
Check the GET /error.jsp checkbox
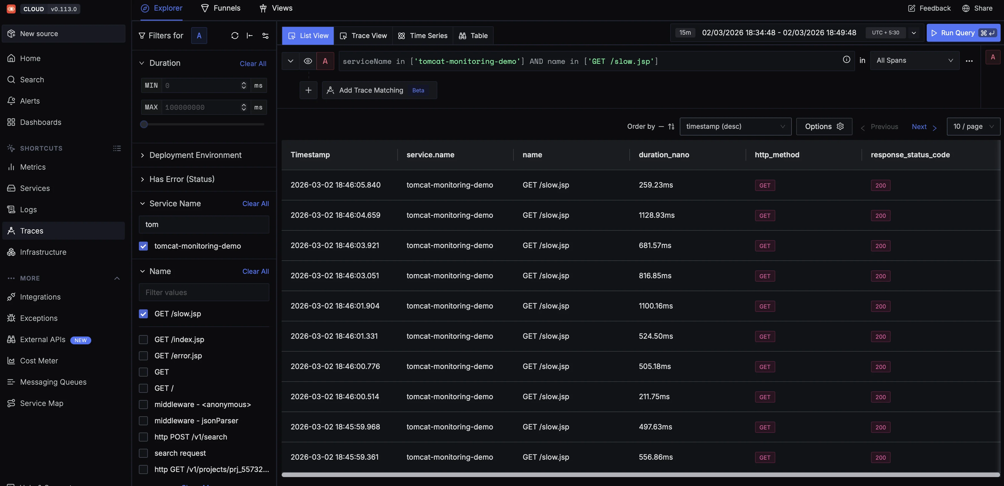tap(143, 356)
